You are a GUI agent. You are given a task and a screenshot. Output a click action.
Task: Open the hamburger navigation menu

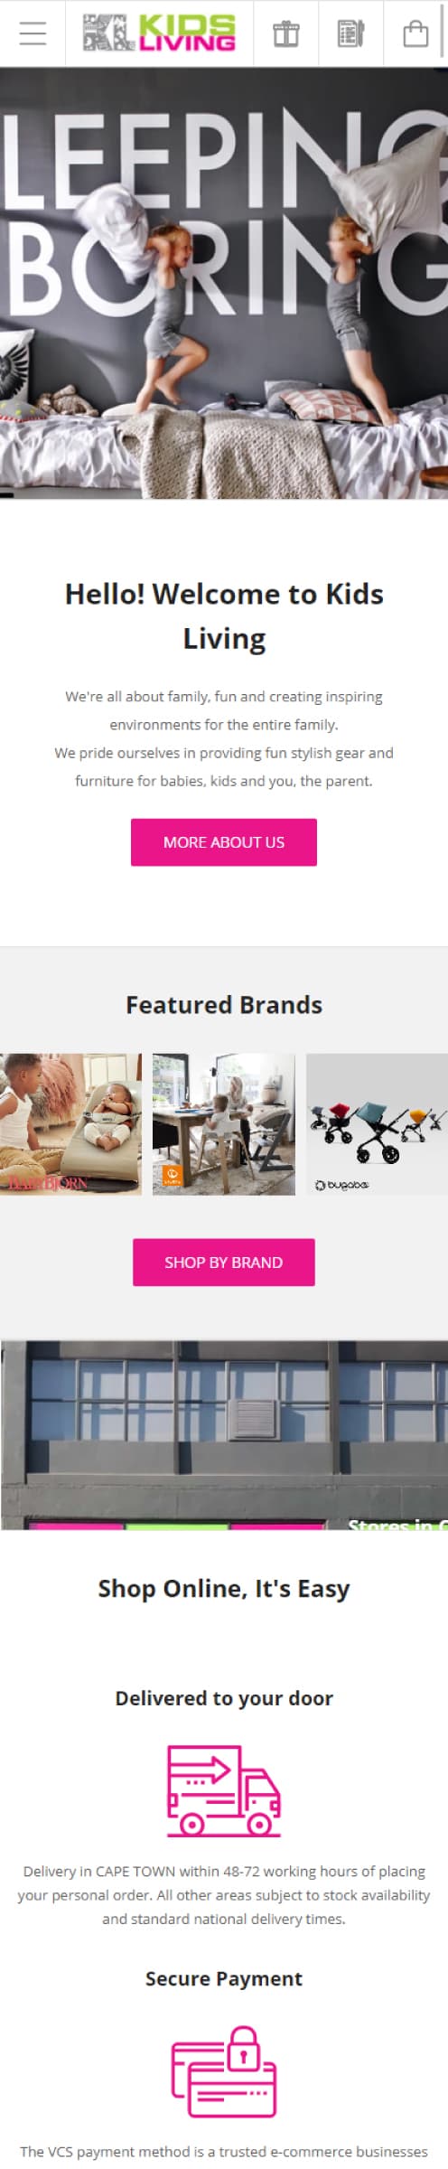(x=33, y=33)
